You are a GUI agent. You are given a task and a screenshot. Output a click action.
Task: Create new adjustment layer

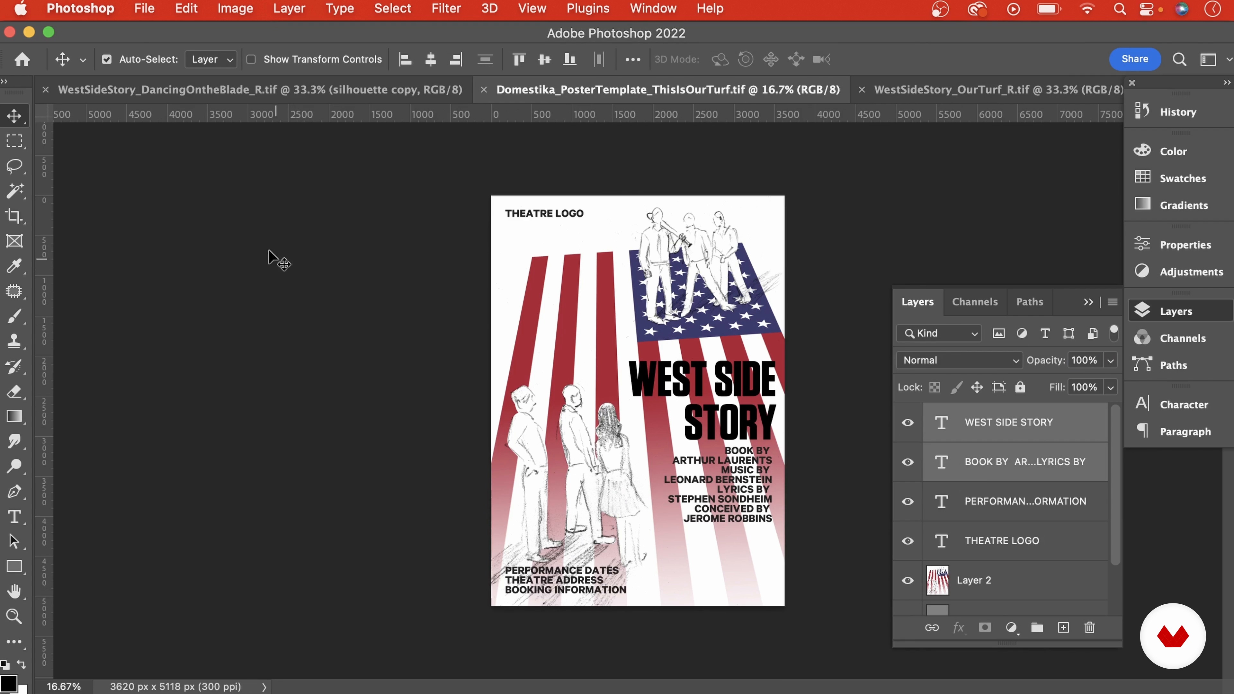pyautogui.click(x=1011, y=627)
